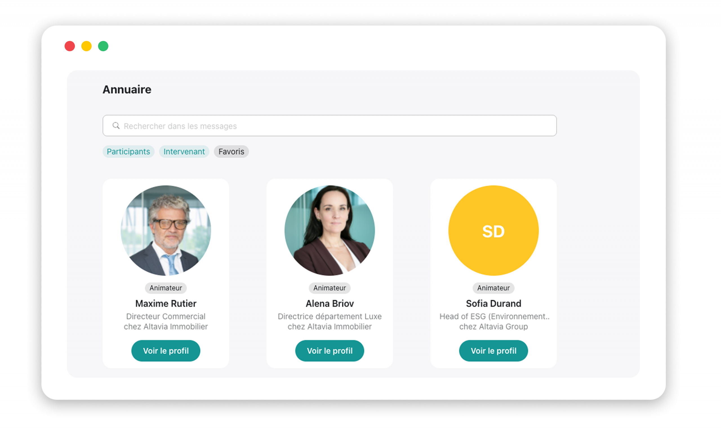The image size is (721, 433).
Task: Toggle the Favoris filter chip
Action: pyautogui.click(x=231, y=151)
